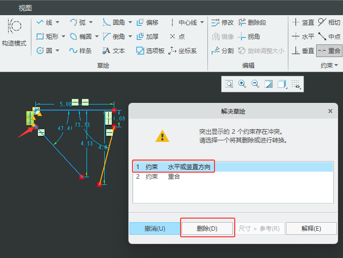Click the Zoom Out magnifier icon
343x258 pixels.
coord(255,84)
